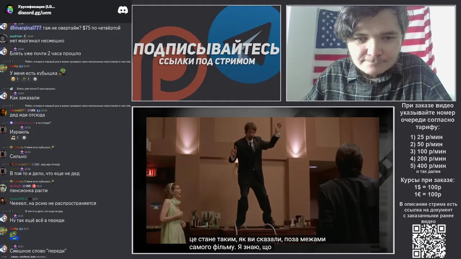Click the QR code for ordered videos

(429, 241)
